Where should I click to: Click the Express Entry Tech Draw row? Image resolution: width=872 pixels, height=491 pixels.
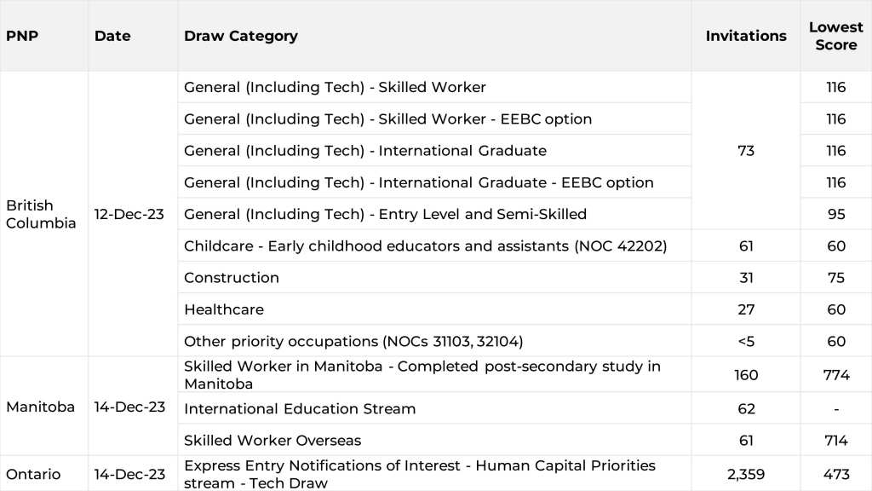point(420,474)
